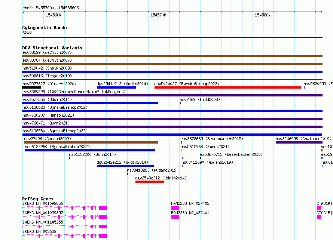Select the esv3678685 (Besenbacher2015) label
Viewport: 333px width, 240px height.
[212, 139]
